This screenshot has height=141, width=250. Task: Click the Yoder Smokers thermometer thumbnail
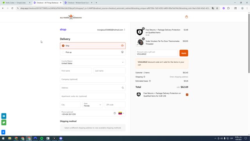pos(140,42)
